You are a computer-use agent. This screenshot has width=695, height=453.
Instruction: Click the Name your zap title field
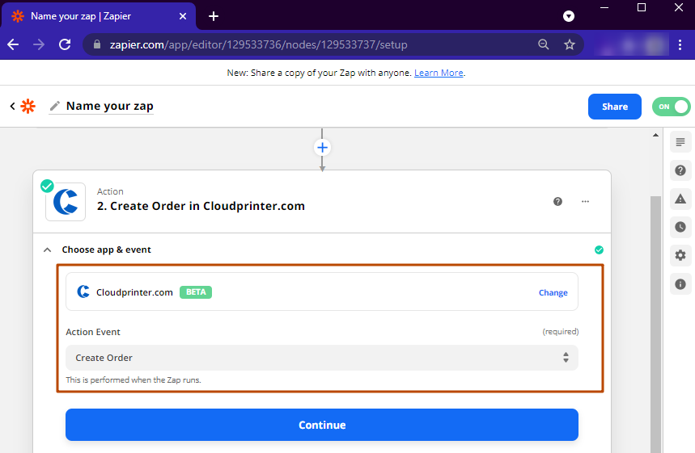(x=109, y=106)
